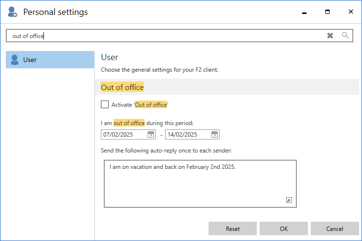
Task: Click the magnifier search icon
Action: pos(345,36)
